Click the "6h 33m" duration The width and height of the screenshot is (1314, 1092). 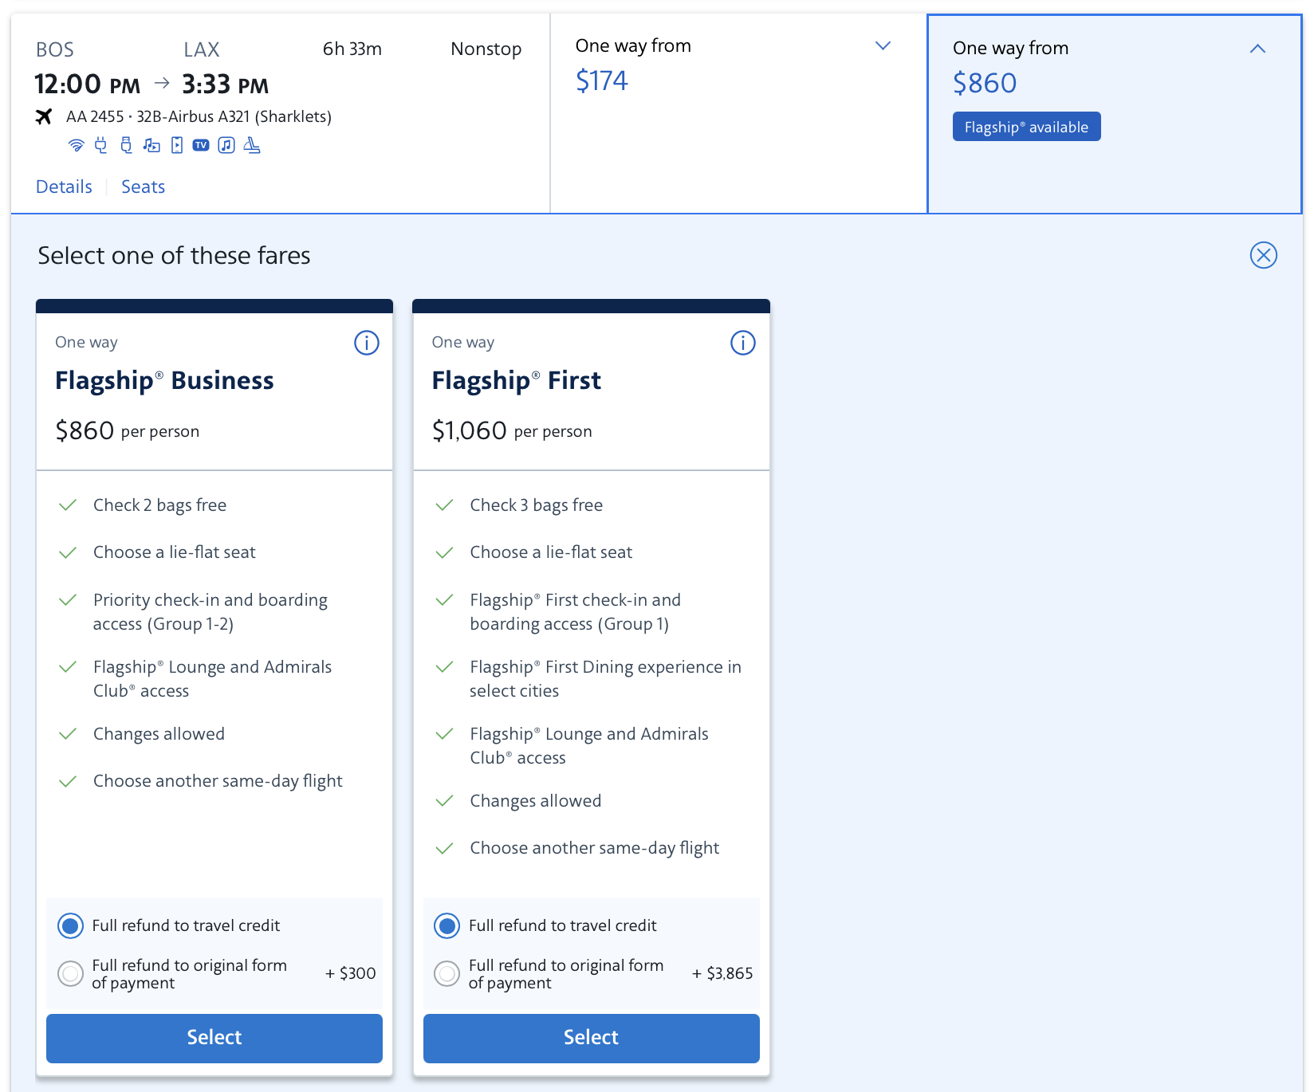pos(352,49)
